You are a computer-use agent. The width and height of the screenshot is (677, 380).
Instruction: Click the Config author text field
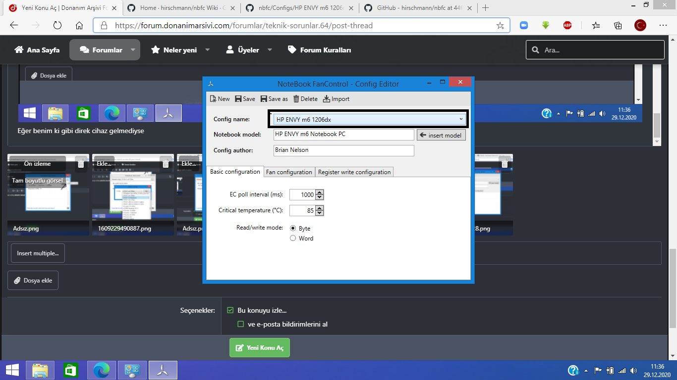pos(344,150)
